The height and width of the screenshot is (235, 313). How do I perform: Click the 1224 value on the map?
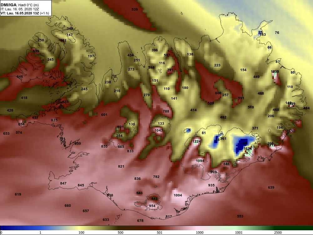click(x=197, y=141)
